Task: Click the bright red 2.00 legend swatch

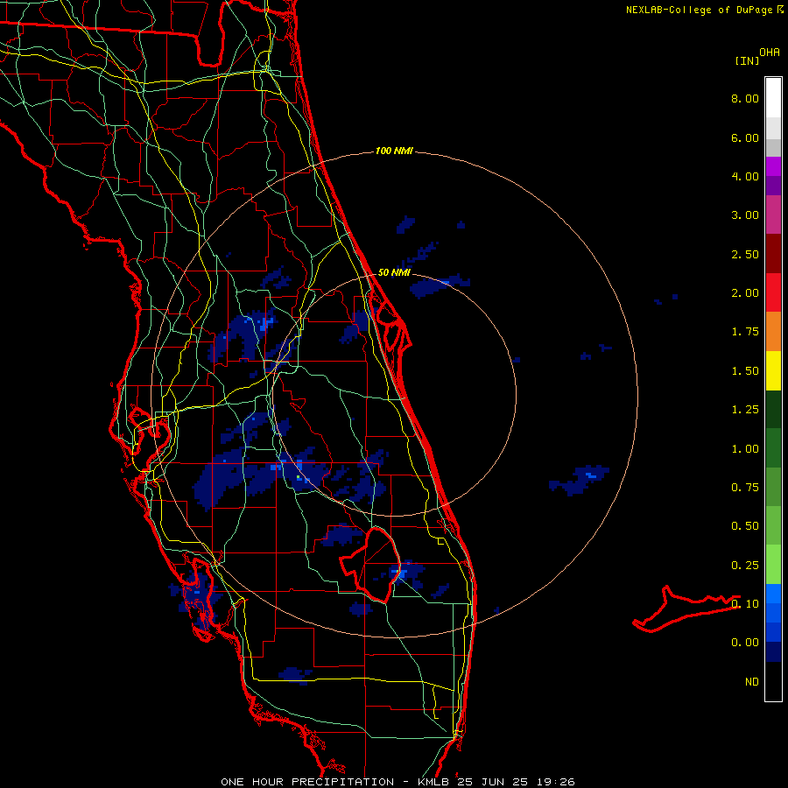Action: click(773, 292)
